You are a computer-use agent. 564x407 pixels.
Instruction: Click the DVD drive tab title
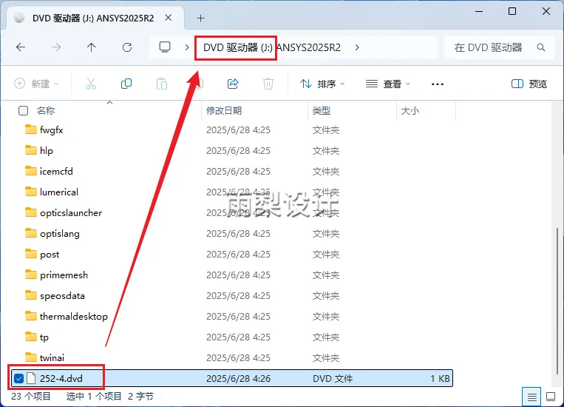click(93, 18)
